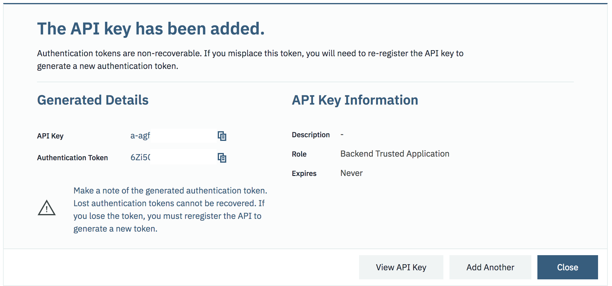Screen dimensions: 612x286
Task: Click the warning triangle icon
Action: 47,208
